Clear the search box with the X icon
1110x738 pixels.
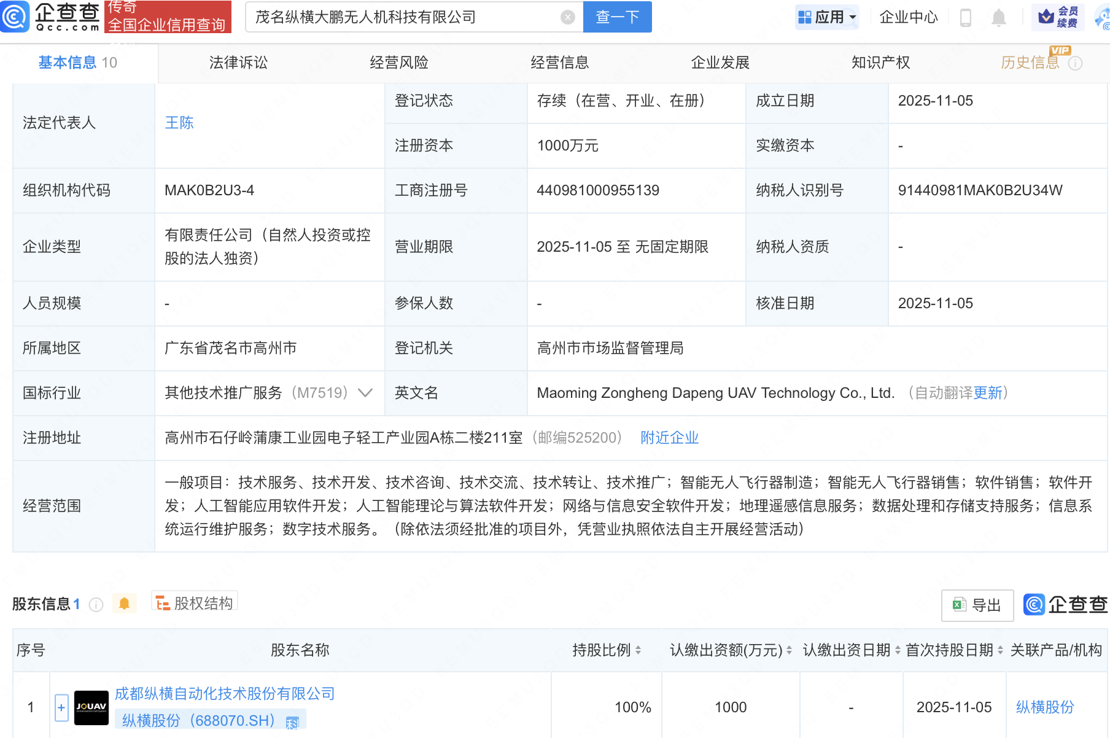[x=568, y=17]
